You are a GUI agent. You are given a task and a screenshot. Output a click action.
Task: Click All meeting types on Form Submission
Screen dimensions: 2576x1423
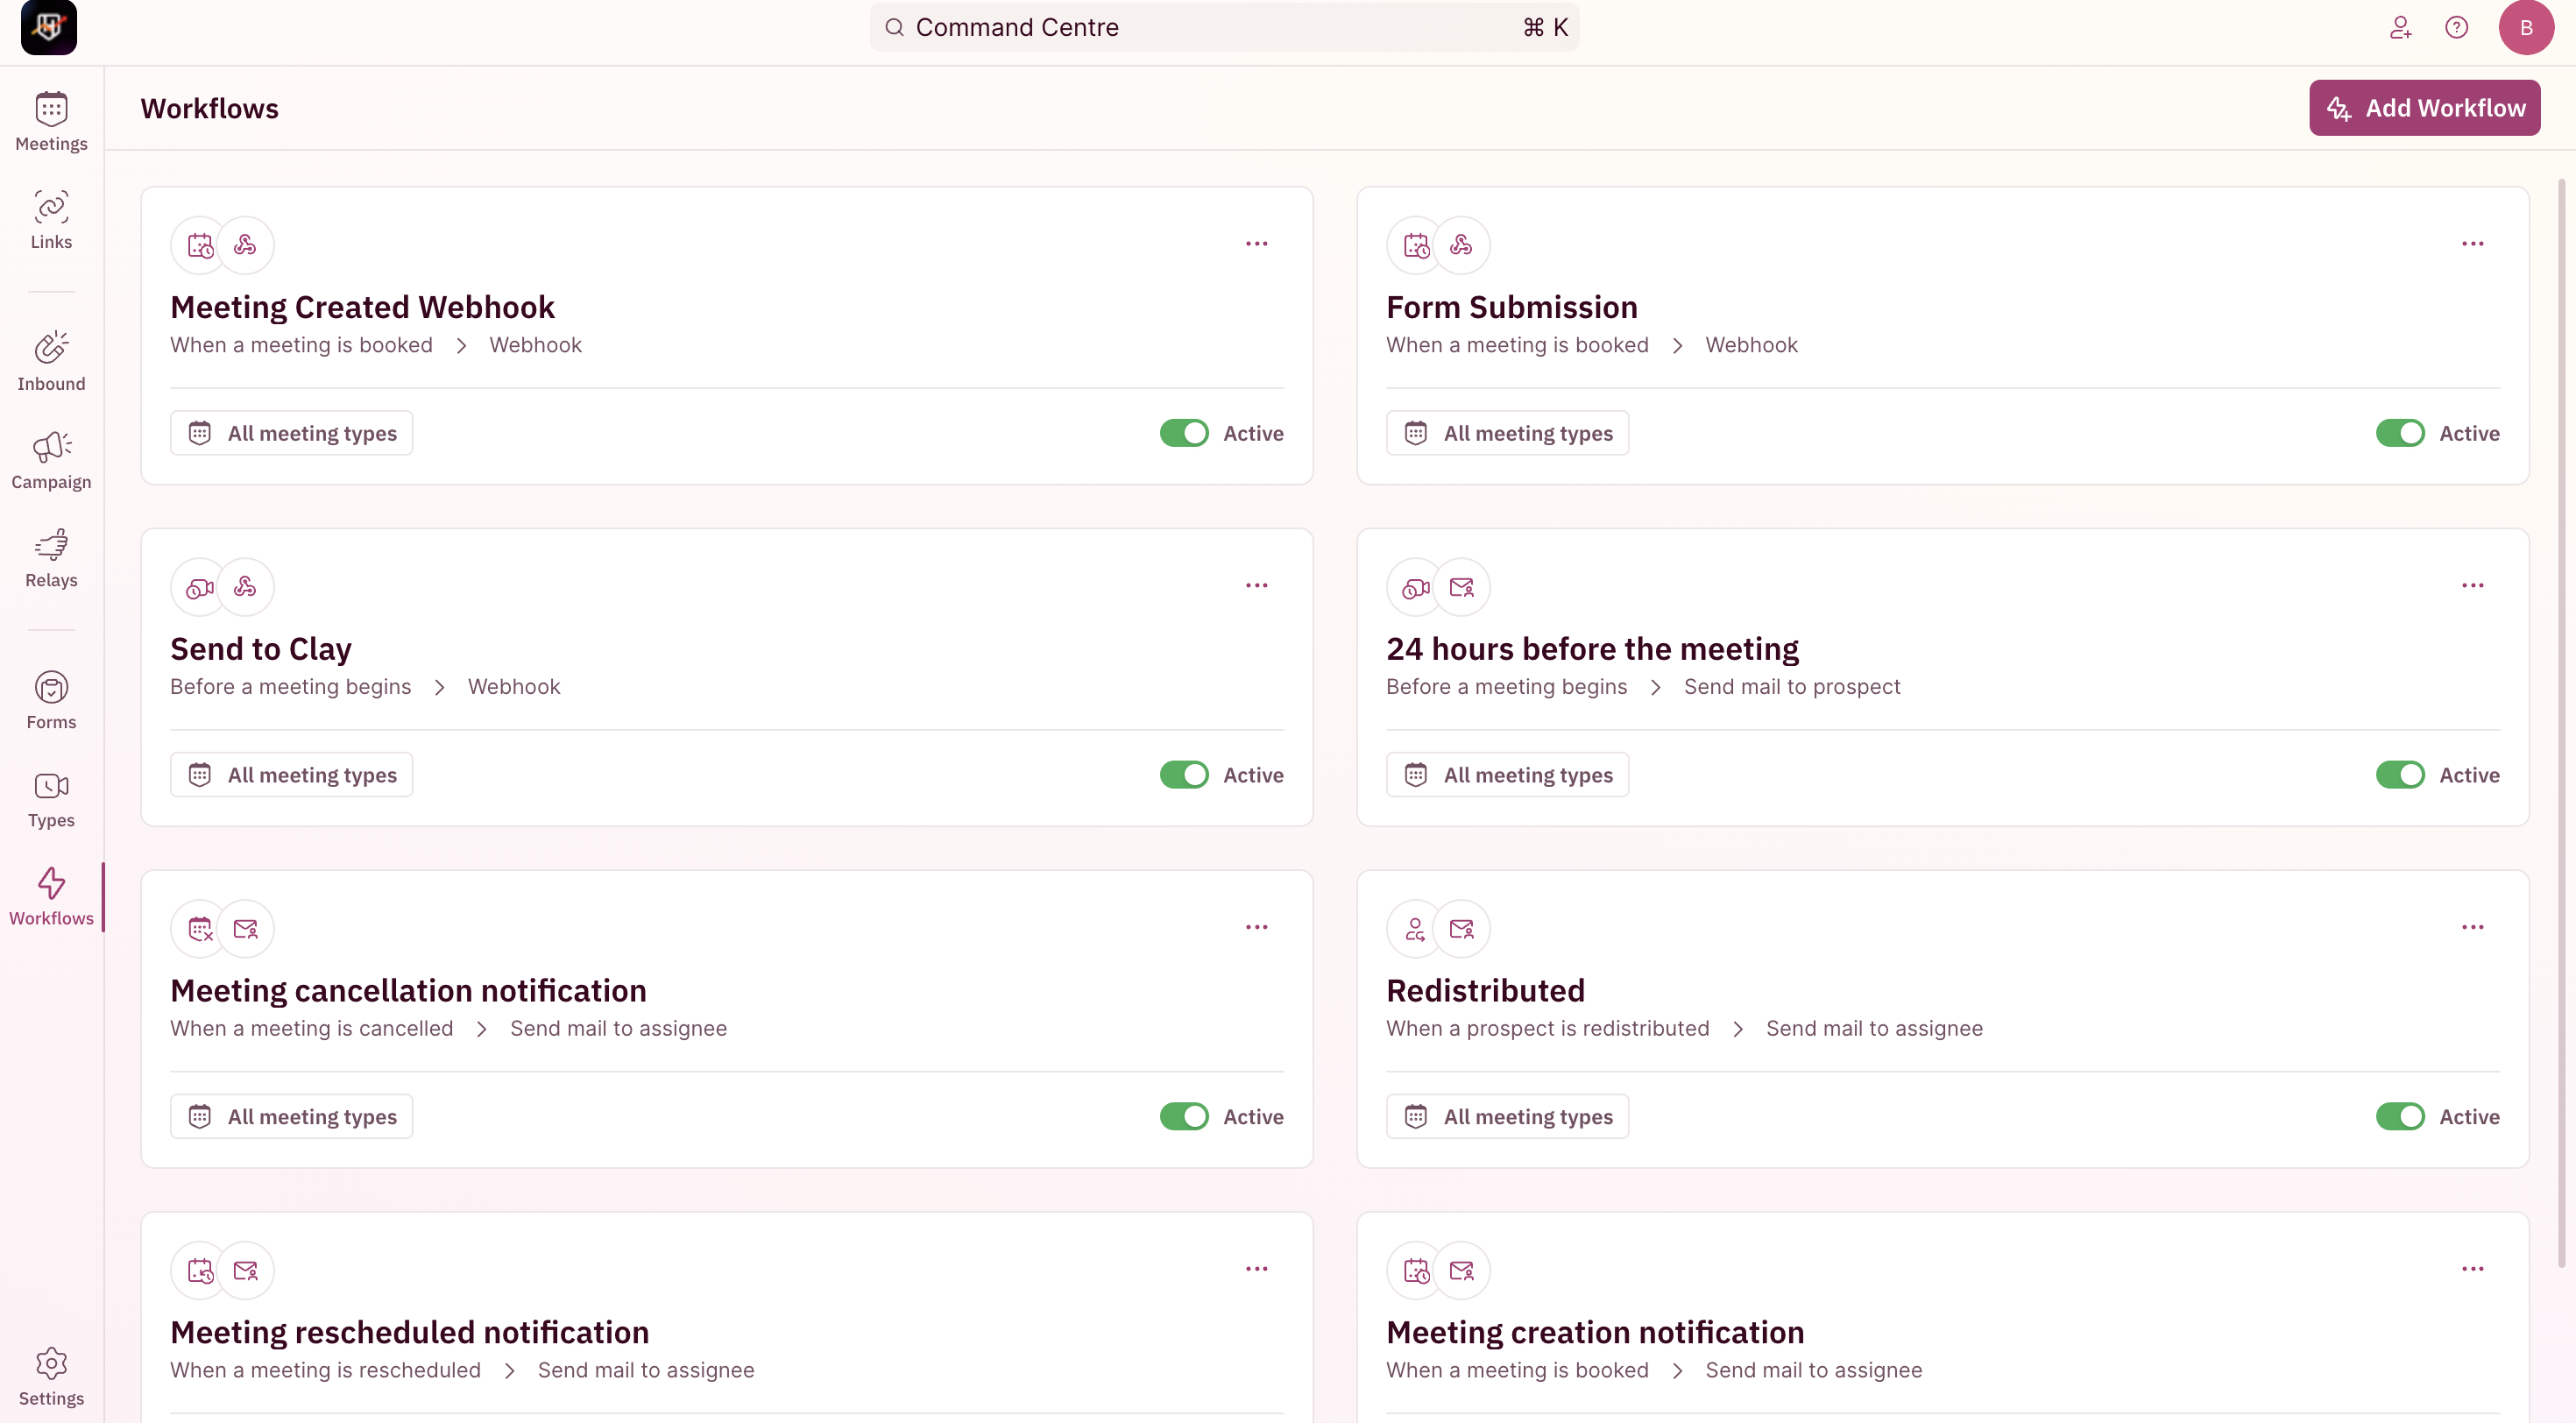[1507, 433]
